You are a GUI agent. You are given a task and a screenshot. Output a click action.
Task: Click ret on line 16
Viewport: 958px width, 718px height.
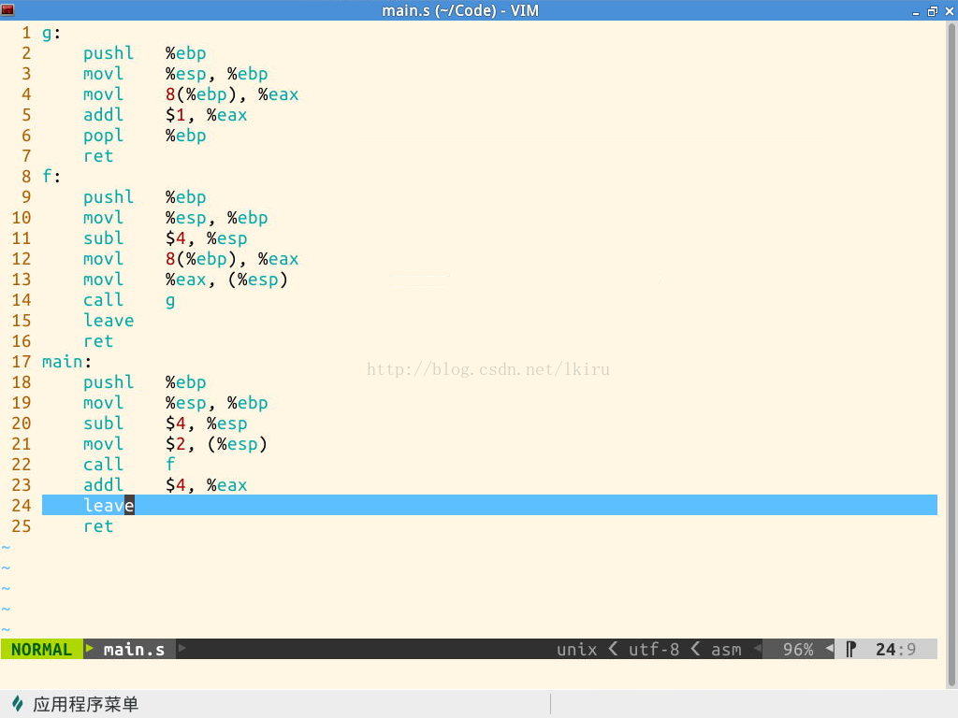tap(98, 341)
